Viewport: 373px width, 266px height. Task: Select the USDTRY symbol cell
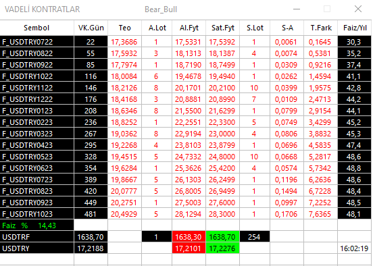coord(37,248)
